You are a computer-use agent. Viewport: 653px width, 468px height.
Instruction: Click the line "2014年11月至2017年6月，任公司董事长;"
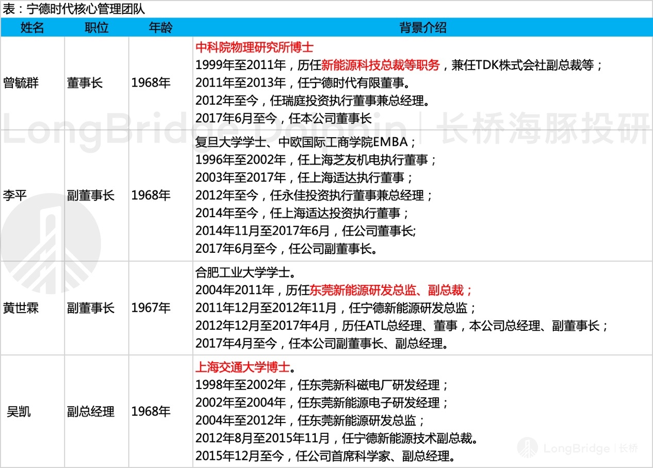coord(305,231)
